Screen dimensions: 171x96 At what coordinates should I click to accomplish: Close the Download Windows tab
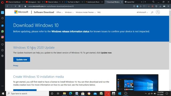[x=122, y=2]
